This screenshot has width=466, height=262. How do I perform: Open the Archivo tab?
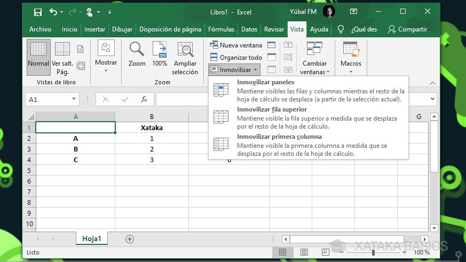point(40,29)
